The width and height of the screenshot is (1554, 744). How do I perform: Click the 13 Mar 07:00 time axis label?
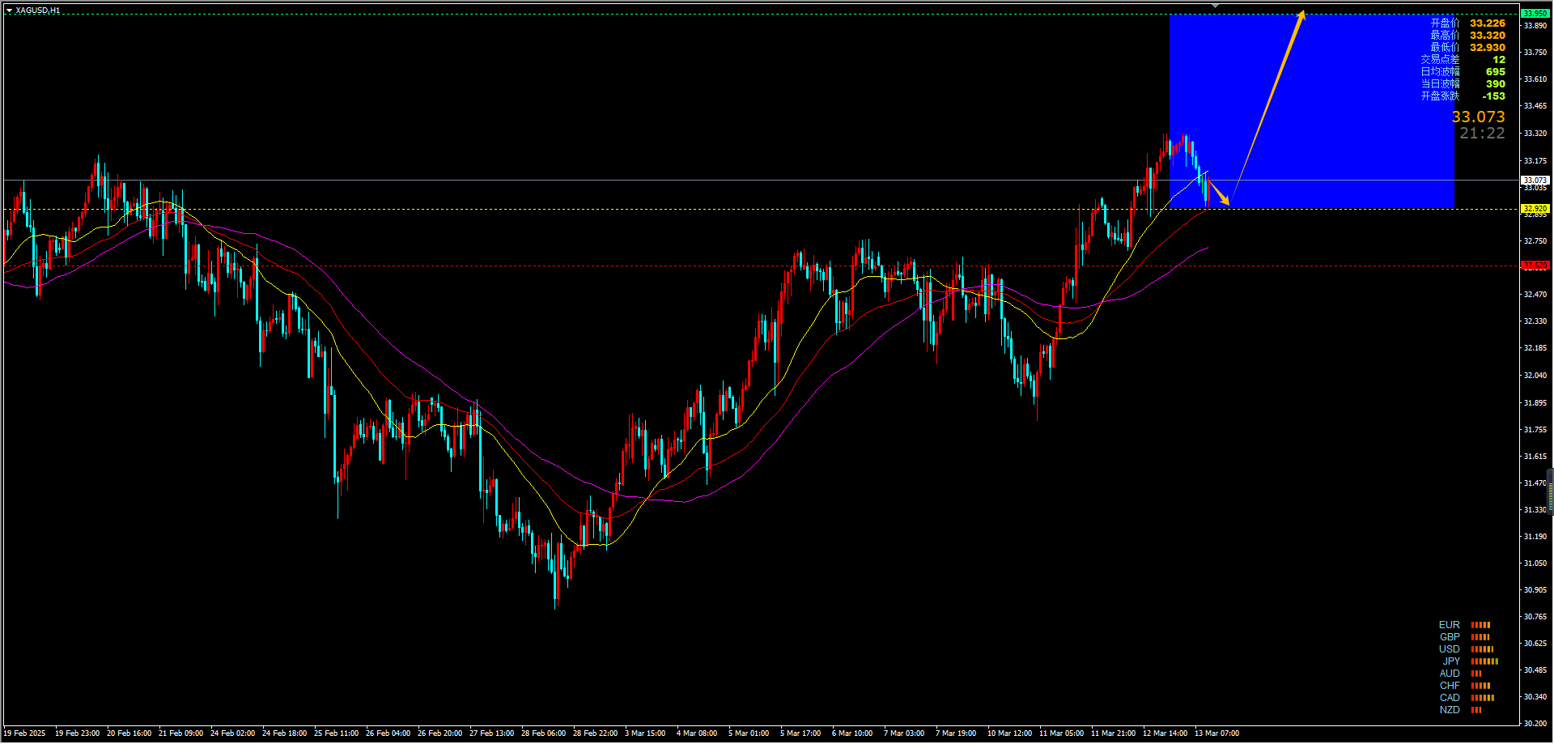[1216, 733]
